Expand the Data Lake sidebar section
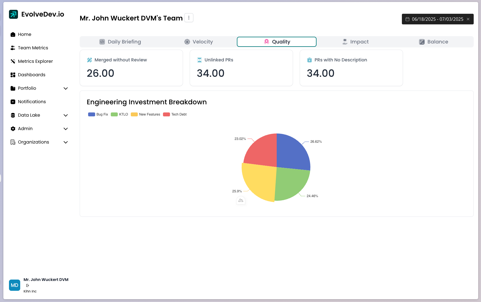This screenshot has height=302, width=481. [x=66, y=115]
